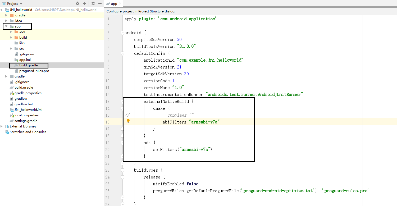Screen dimensions: 397x206
Task: Fold the buildTypes block at line 23
Action: pos(122,170)
